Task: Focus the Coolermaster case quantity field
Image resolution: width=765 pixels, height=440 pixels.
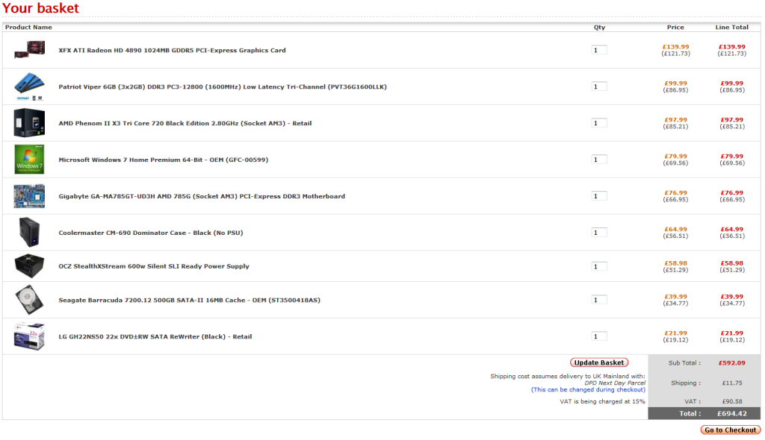Action: tap(599, 233)
